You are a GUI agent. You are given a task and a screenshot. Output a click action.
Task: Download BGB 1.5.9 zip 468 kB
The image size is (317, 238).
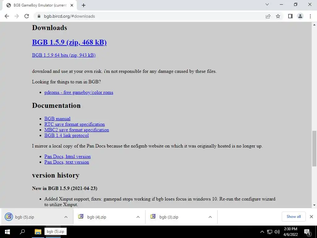pyautogui.click(x=69, y=42)
